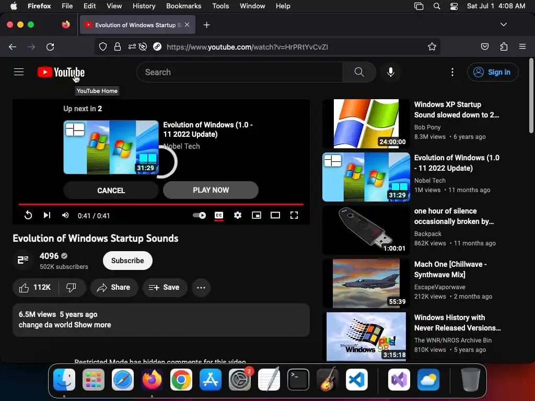Image resolution: width=535 pixels, height=401 pixels.
Task: Open the 4096 channel avatar
Action: (23, 261)
